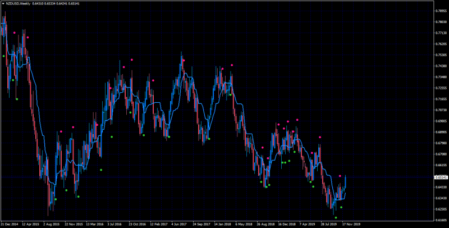Click the NZDUSD,Weekly chart title text

(x=18, y=4)
